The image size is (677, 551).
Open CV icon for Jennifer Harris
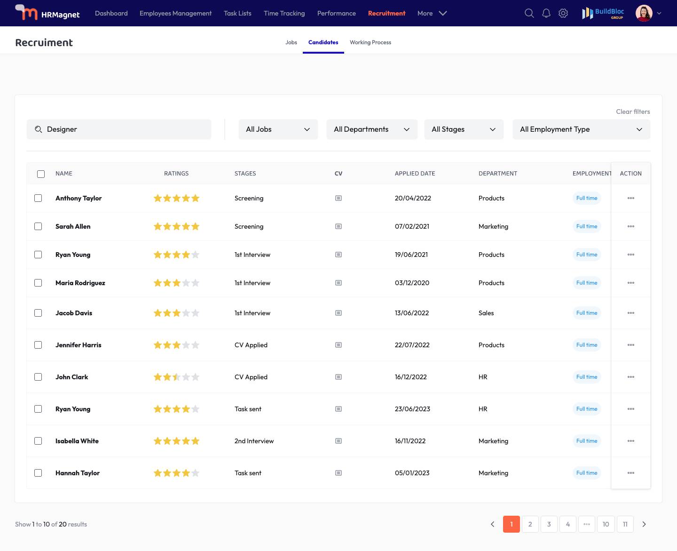[338, 345]
